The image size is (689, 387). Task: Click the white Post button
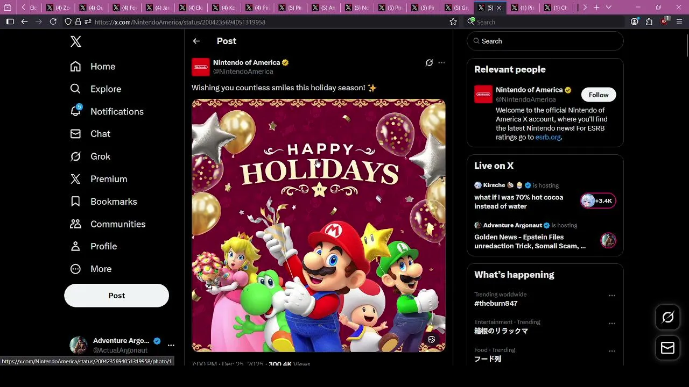click(x=116, y=296)
